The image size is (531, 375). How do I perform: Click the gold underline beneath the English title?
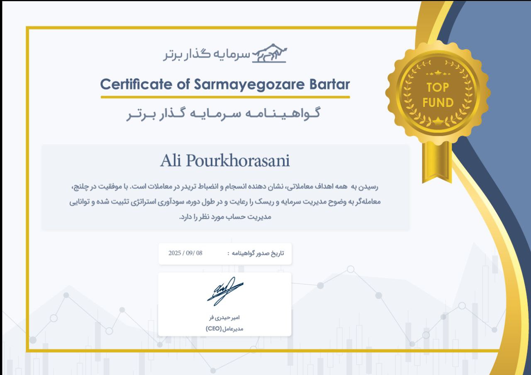pyautogui.click(x=225, y=97)
